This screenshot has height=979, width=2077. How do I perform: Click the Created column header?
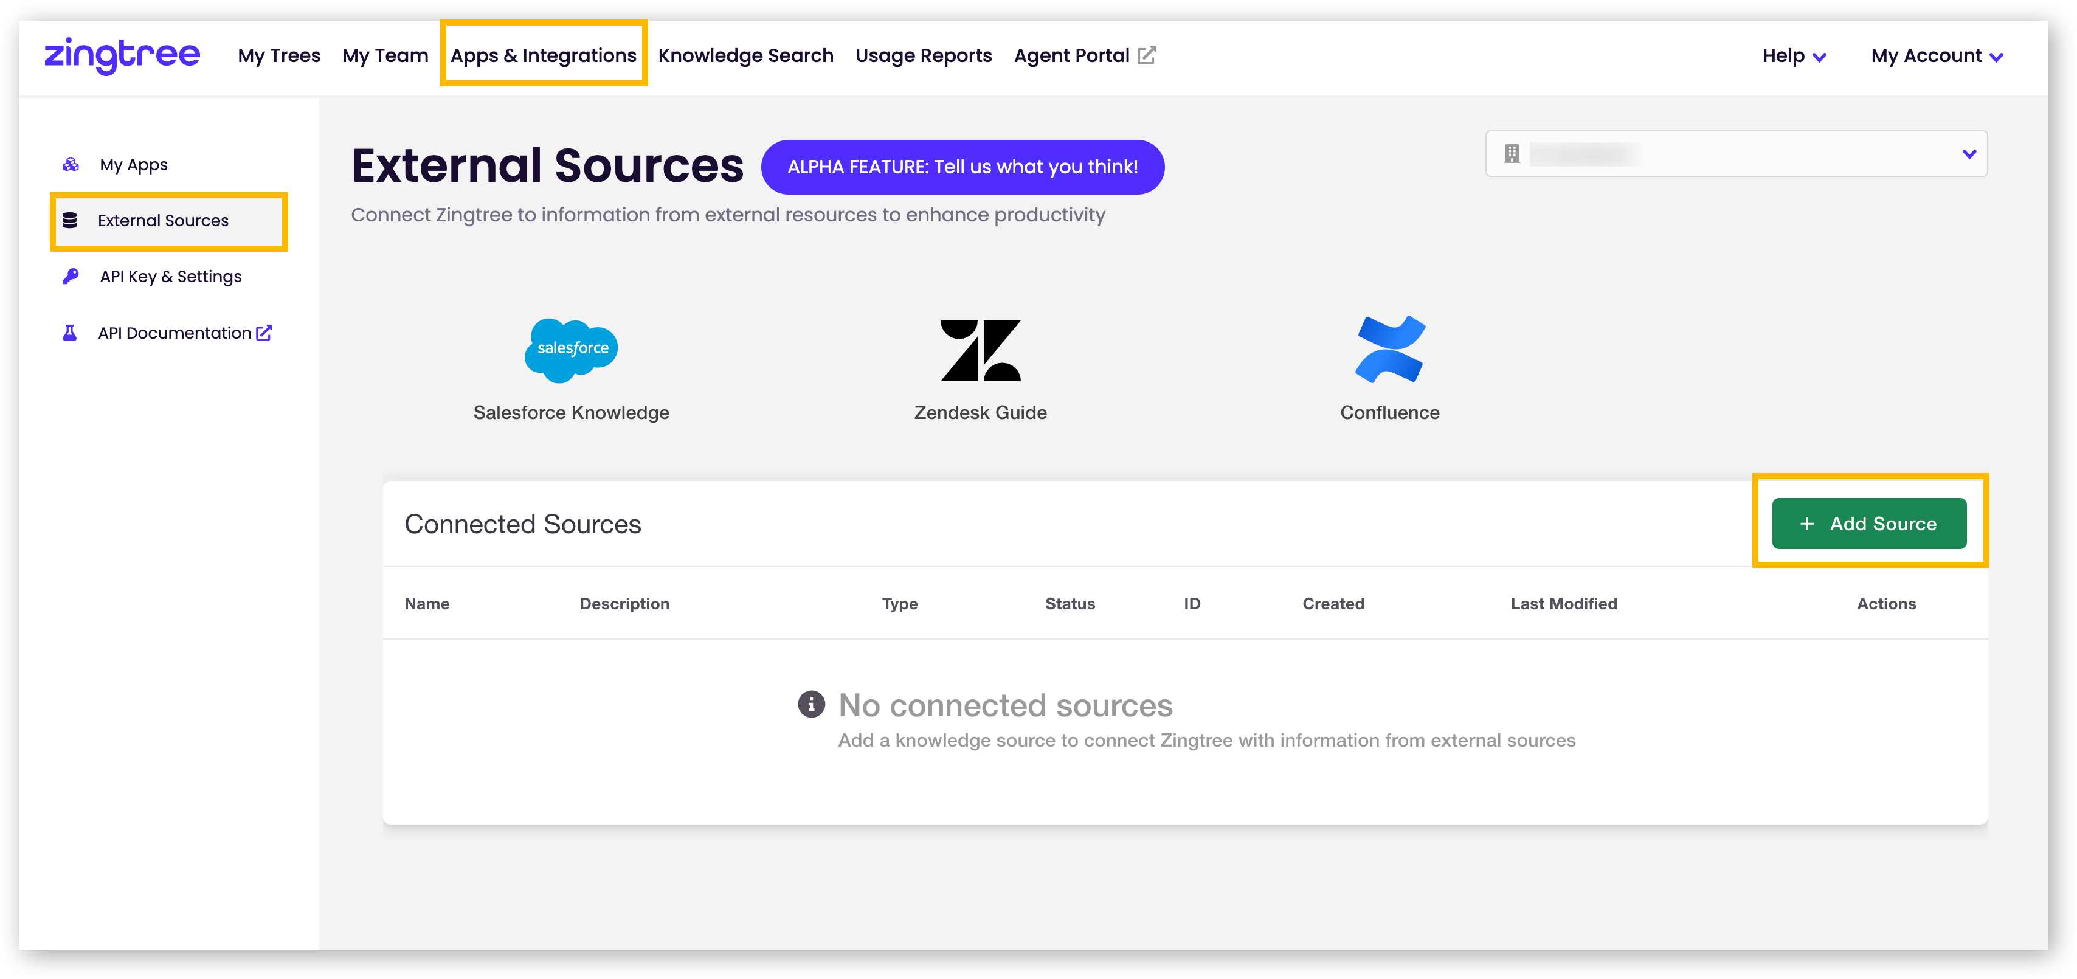click(x=1333, y=604)
